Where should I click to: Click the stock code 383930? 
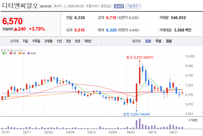tap(45, 6)
